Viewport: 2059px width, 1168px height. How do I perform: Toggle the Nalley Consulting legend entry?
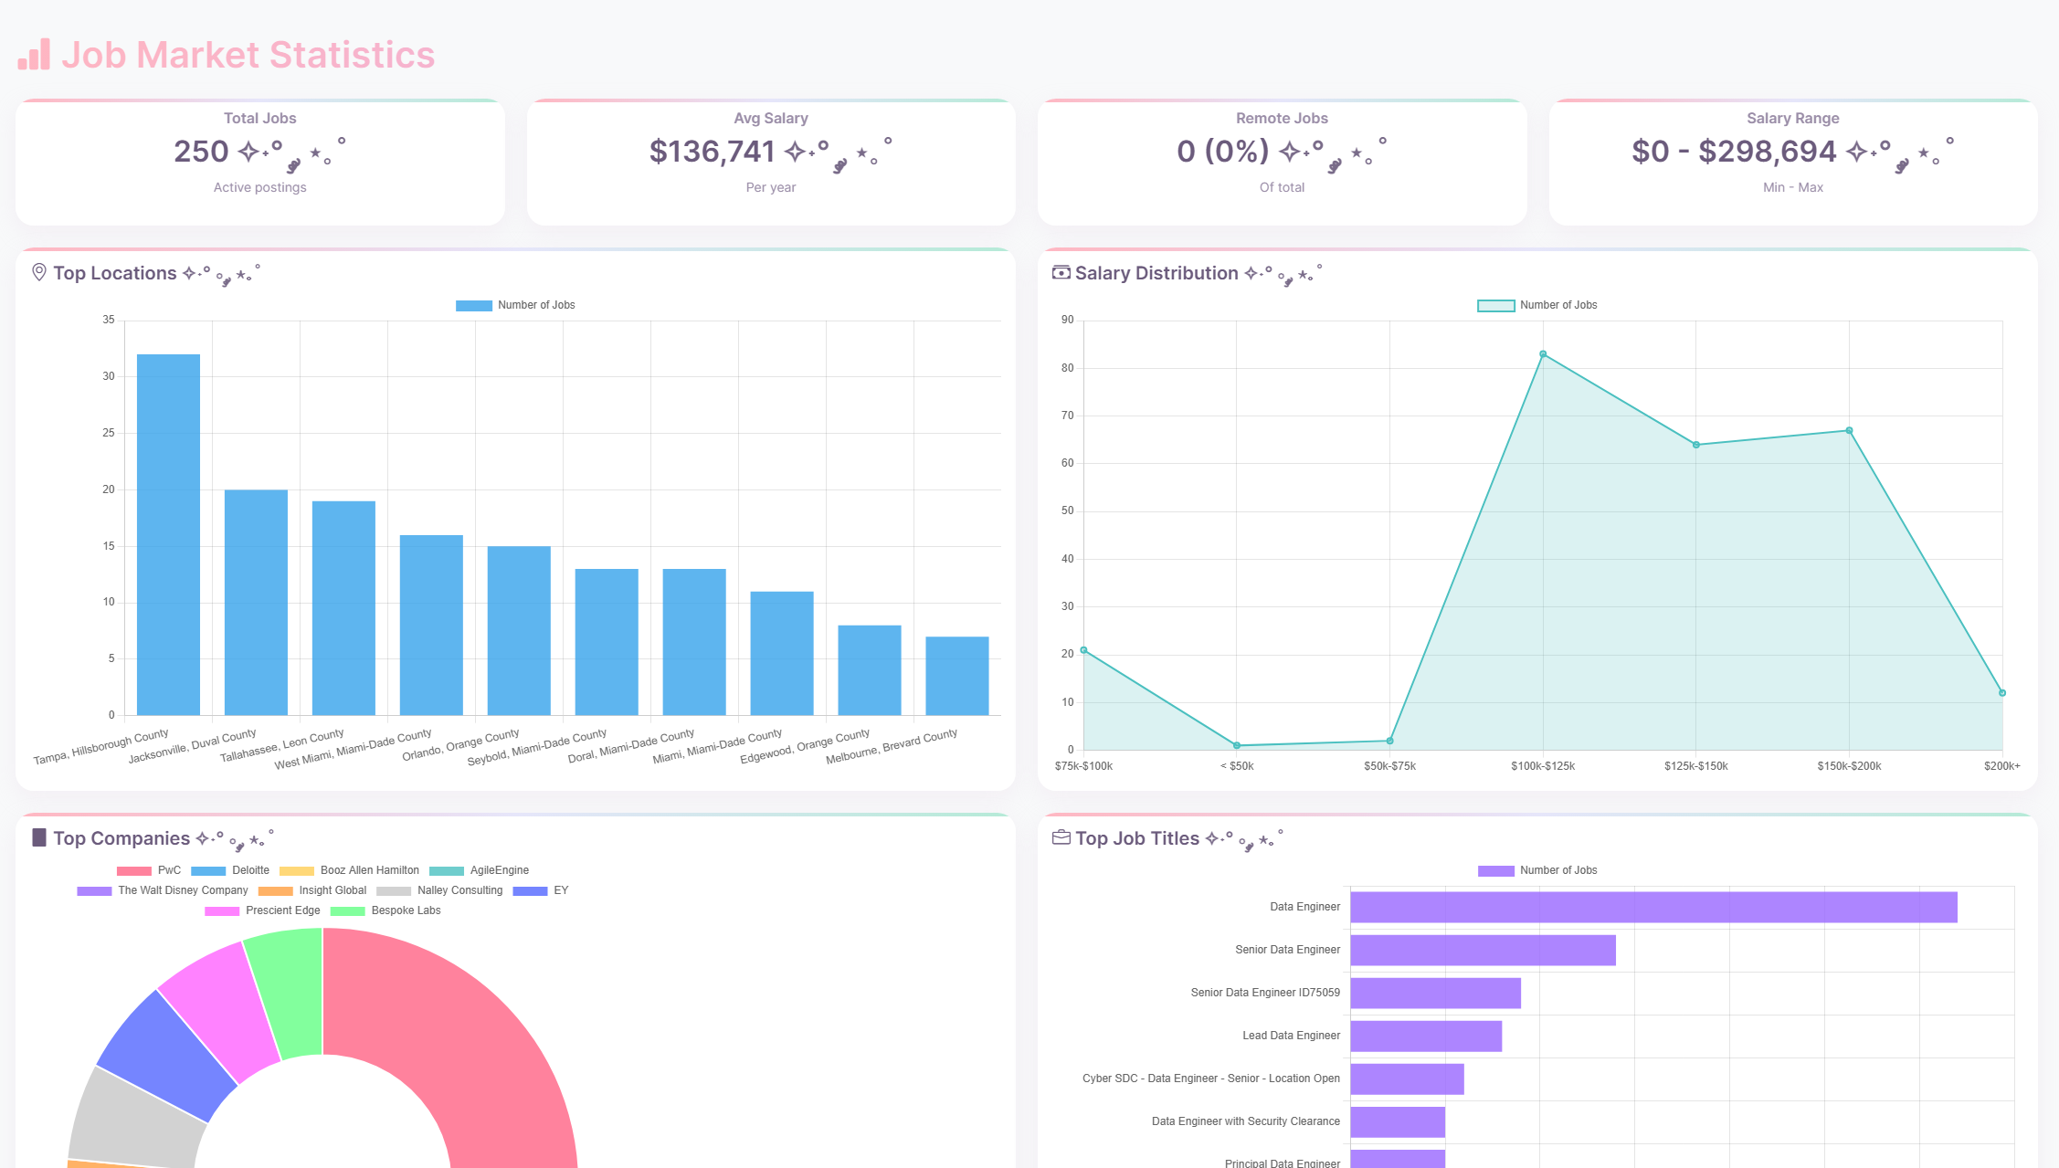point(439,890)
